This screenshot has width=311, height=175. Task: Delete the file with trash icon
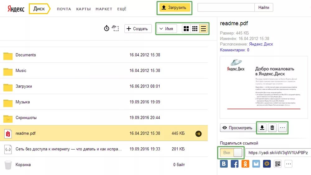272,128
